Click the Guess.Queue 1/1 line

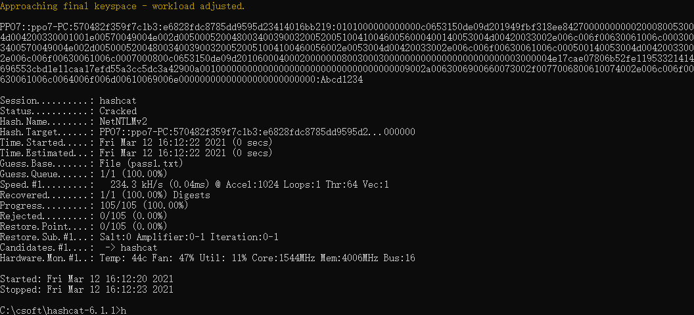coord(83,174)
